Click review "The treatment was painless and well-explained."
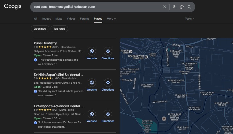Viewport: 233px width, 134px height. coord(58,62)
